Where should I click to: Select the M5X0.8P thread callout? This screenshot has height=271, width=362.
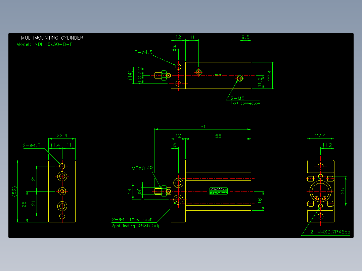tap(142, 168)
